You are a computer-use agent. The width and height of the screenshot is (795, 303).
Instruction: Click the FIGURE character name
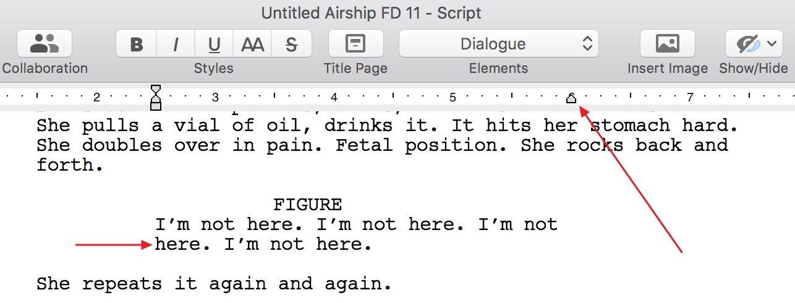[x=307, y=205]
